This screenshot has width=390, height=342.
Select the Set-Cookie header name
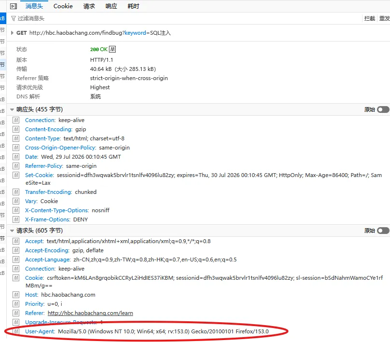click(40, 175)
